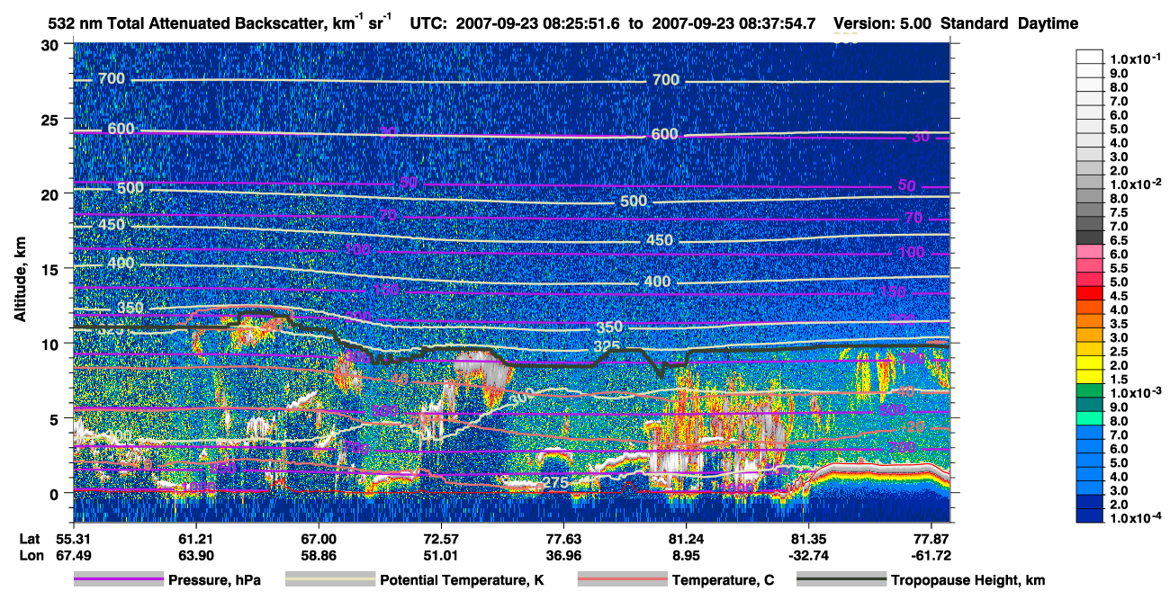This screenshot has height=600, width=1170.
Task: Click longitude value '-61.72'
Action: (x=931, y=556)
